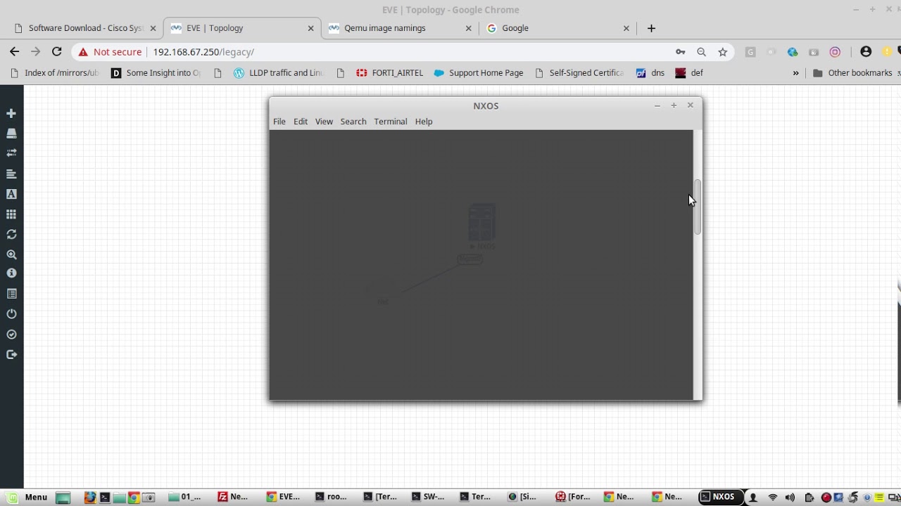Open the Chrome profile avatar
Viewport: 901px width, 506px height.
coord(866,52)
